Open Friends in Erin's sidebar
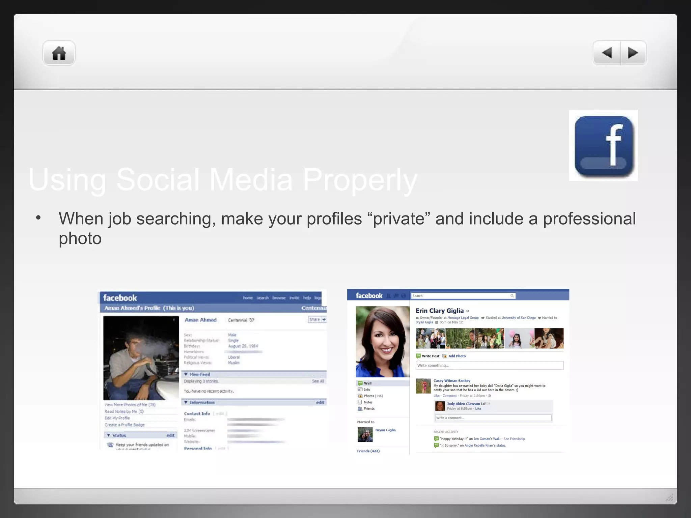 point(369,409)
